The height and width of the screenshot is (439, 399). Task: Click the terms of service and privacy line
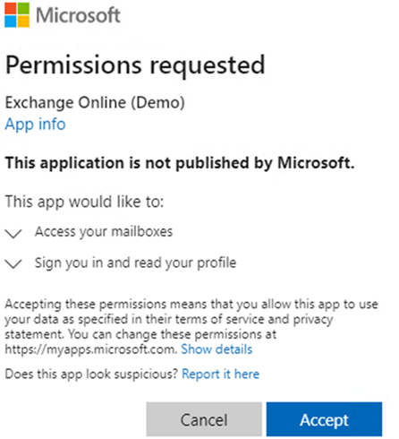pyautogui.click(x=169, y=319)
